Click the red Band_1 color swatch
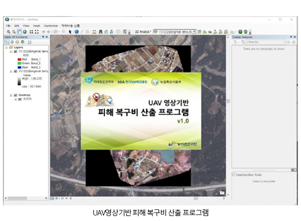 pos(19,58)
